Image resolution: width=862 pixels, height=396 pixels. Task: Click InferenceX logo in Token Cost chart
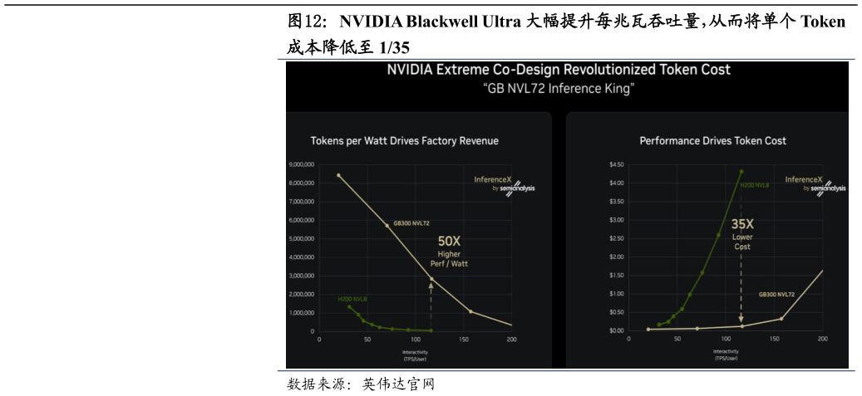point(804,179)
